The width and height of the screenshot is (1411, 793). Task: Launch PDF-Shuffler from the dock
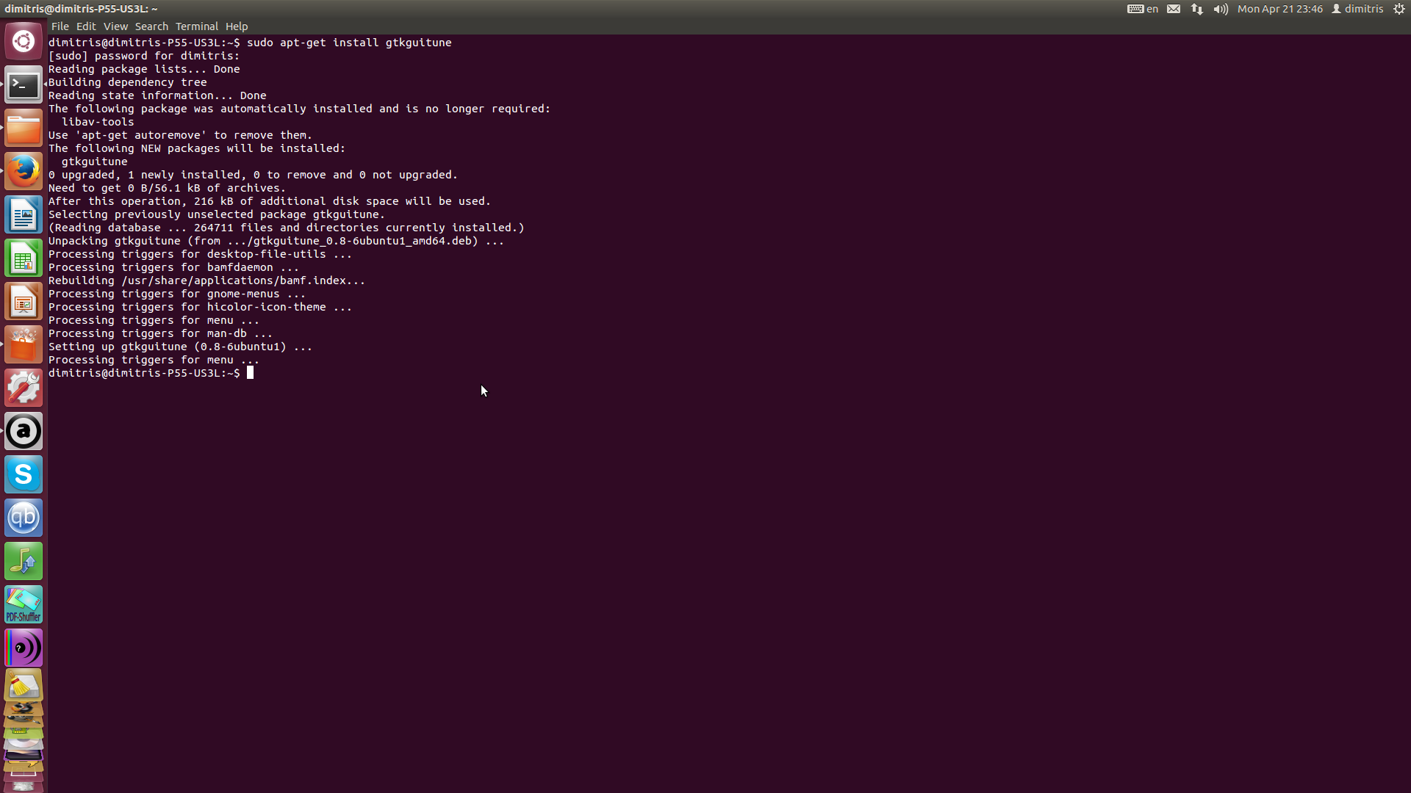point(24,605)
